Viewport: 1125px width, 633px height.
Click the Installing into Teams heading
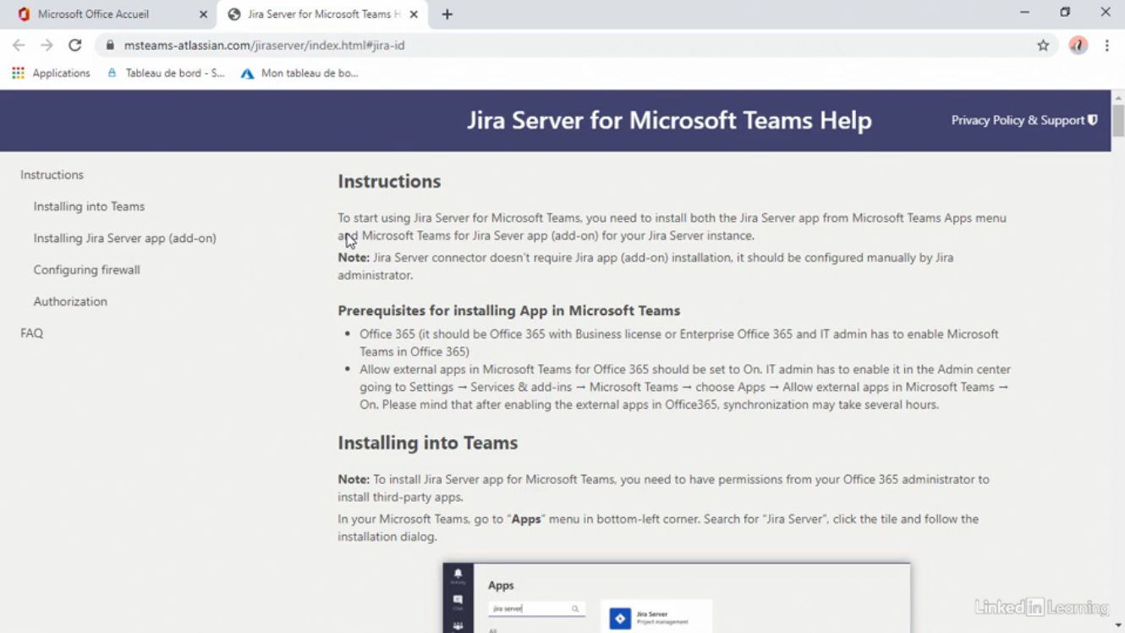(x=427, y=443)
